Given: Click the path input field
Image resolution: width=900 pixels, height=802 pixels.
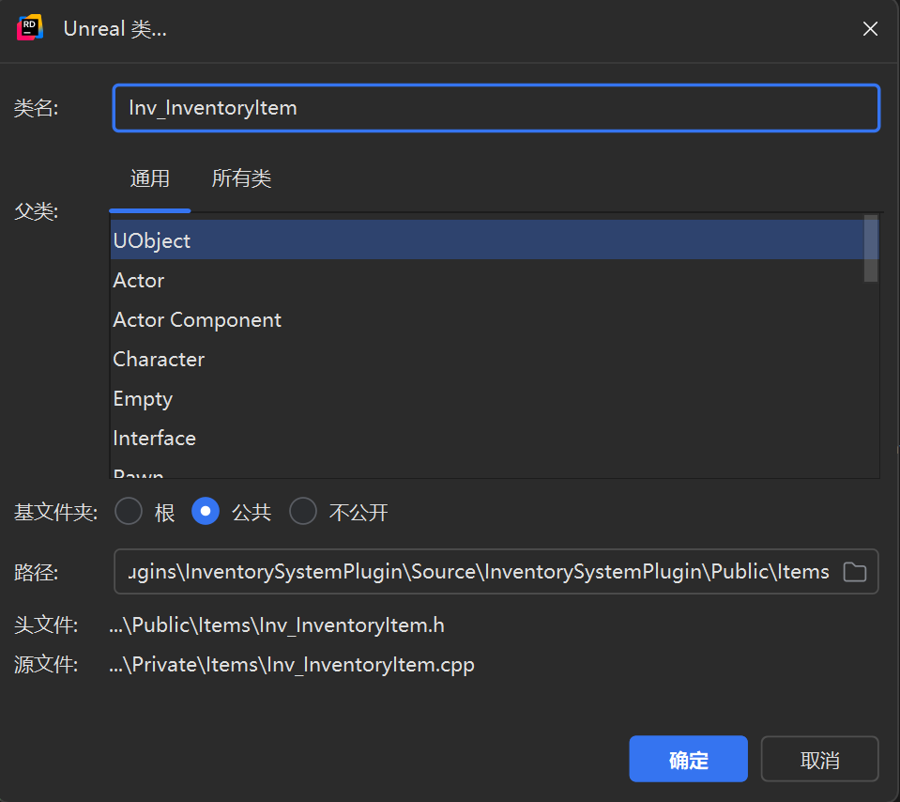Looking at the screenshot, I should coord(477,572).
